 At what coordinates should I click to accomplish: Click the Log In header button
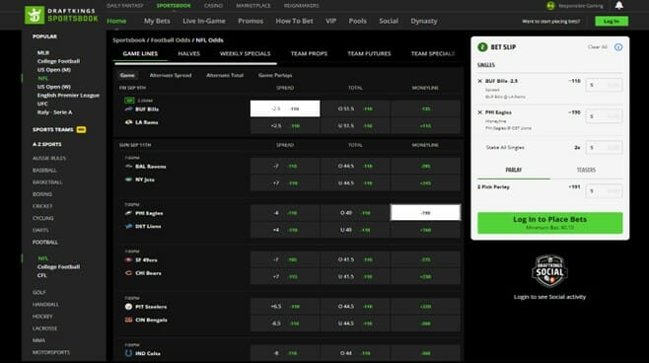612,21
